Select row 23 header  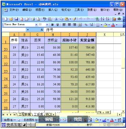6,70
